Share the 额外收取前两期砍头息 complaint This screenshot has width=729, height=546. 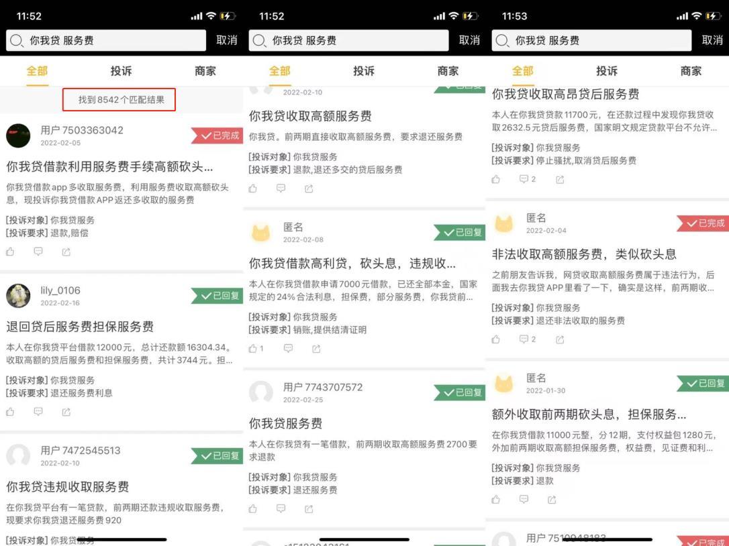pos(552,499)
